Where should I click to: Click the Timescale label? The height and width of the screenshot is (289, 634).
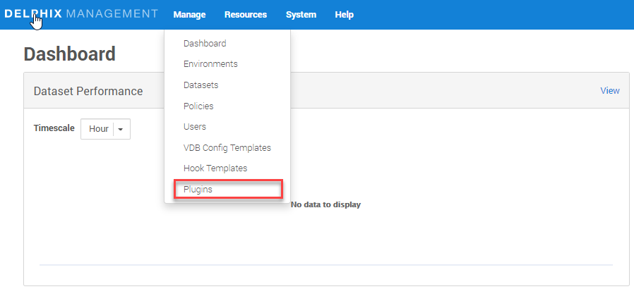[54, 128]
